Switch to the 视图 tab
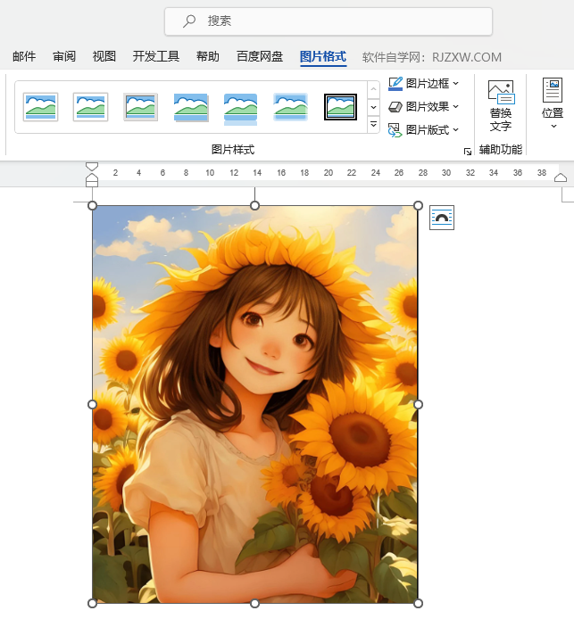Image resolution: width=574 pixels, height=619 pixels. pyautogui.click(x=104, y=57)
